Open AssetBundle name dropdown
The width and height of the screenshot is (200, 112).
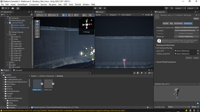click(x=179, y=107)
